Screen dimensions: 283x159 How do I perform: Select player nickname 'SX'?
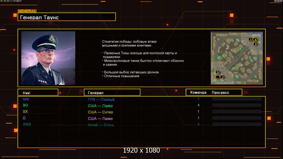point(25,112)
